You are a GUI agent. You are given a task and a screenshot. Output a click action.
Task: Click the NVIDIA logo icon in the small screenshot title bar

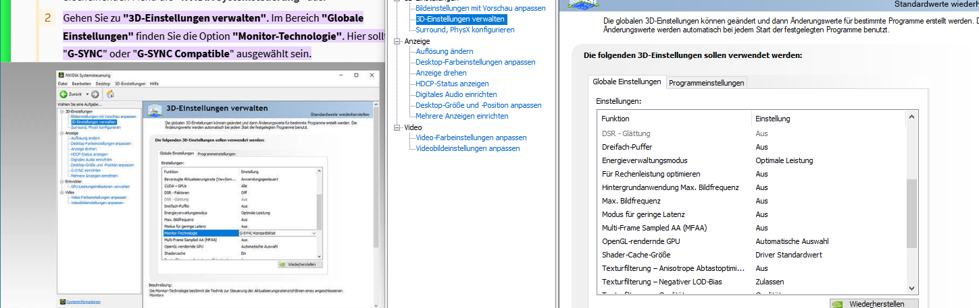coord(61,75)
